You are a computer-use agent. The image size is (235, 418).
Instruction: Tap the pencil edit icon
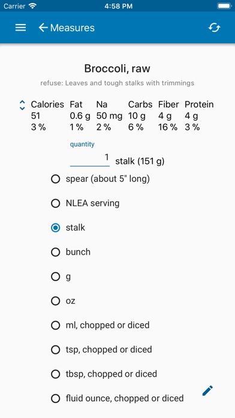pos(207,390)
